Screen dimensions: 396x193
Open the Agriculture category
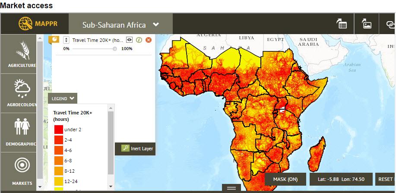pos(22,54)
